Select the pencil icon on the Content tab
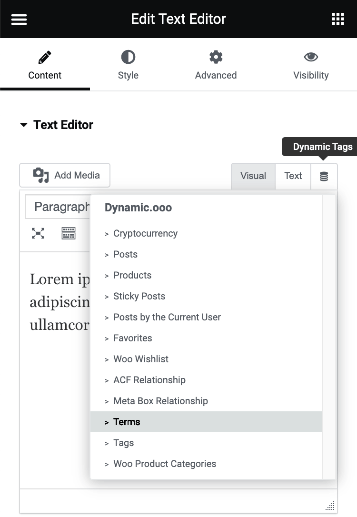 (44, 57)
